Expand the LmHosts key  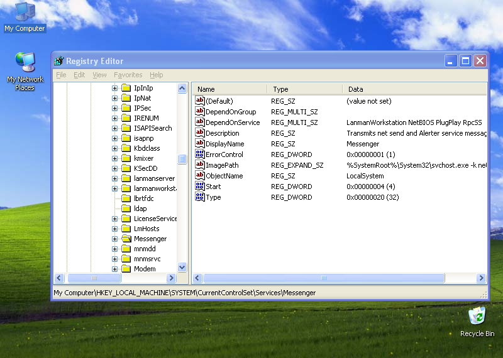coord(114,229)
